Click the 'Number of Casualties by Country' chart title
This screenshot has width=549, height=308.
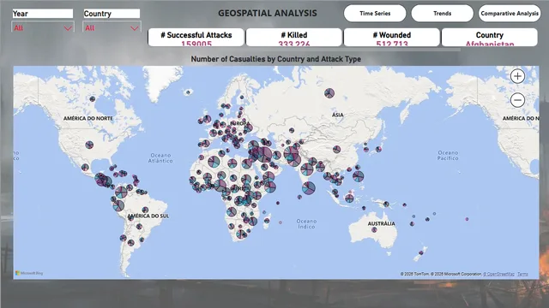click(x=276, y=59)
